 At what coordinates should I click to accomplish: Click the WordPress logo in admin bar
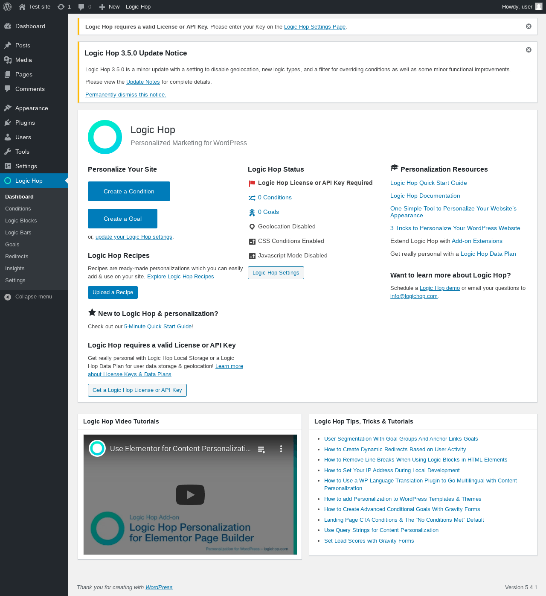[x=7, y=7]
